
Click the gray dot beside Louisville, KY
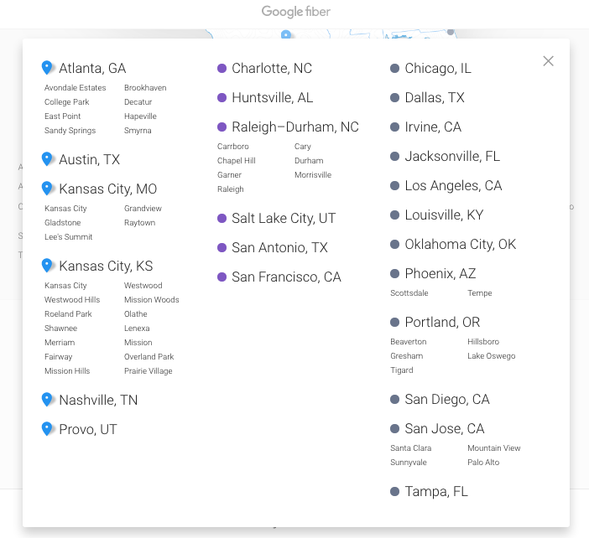pos(395,215)
